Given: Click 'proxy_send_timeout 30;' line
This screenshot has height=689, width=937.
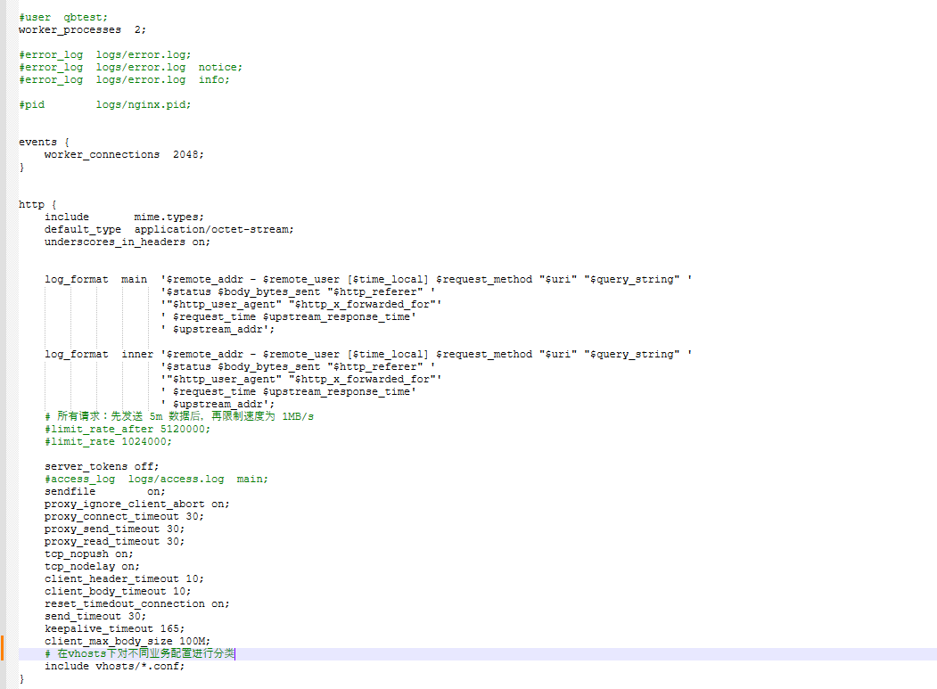Looking at the screenshot, I should tap(115, 529).
